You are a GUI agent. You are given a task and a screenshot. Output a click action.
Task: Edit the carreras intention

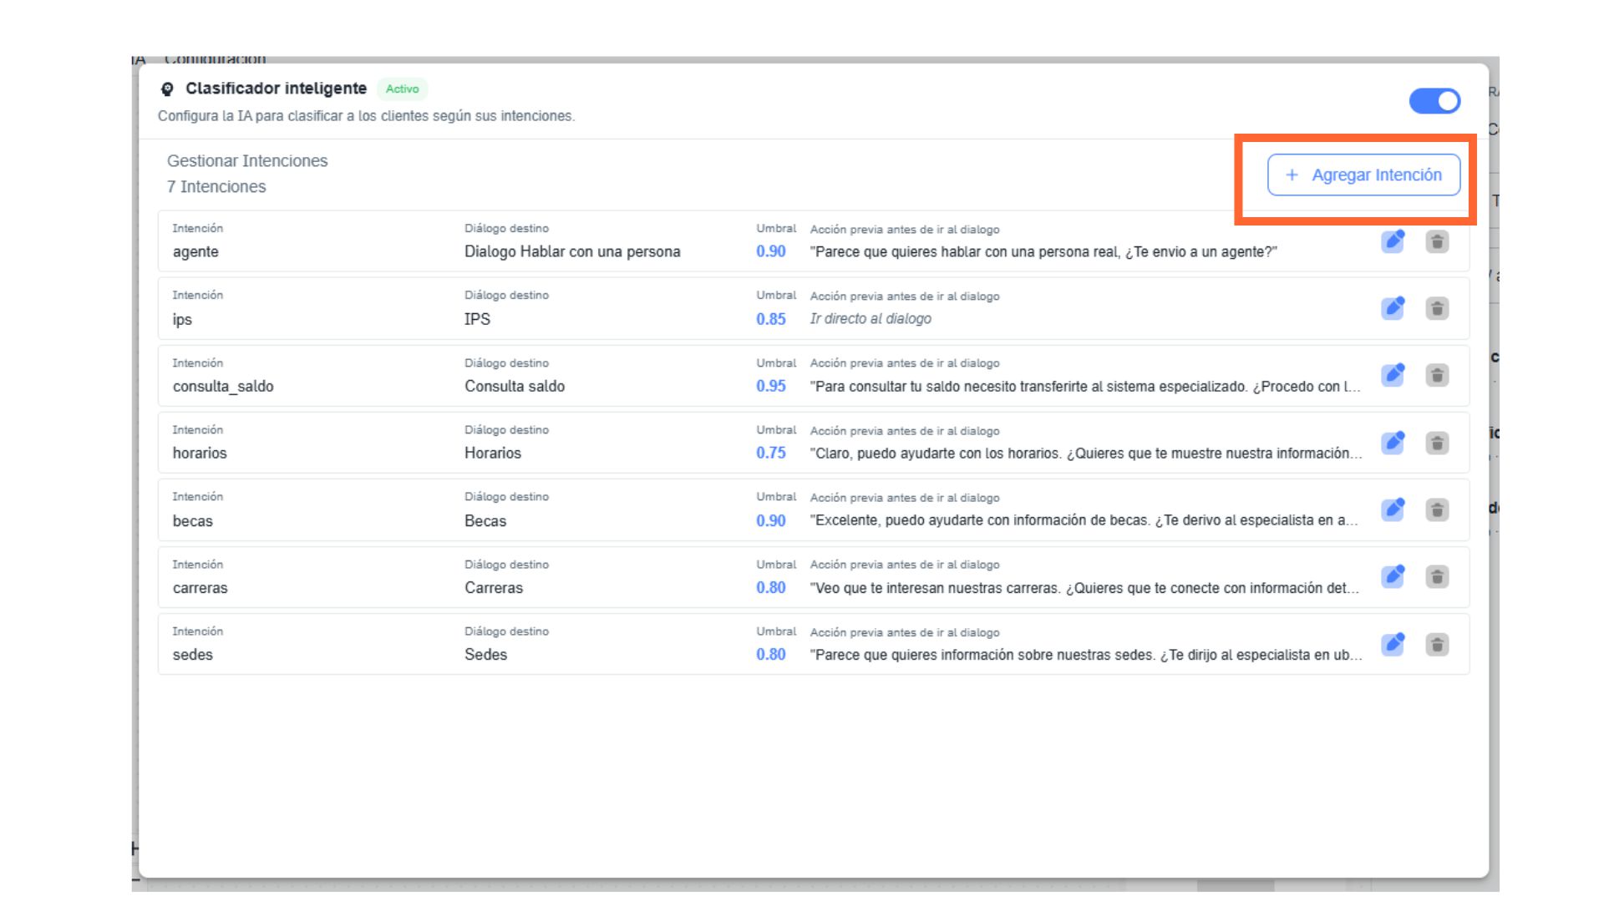[1393, 576]
